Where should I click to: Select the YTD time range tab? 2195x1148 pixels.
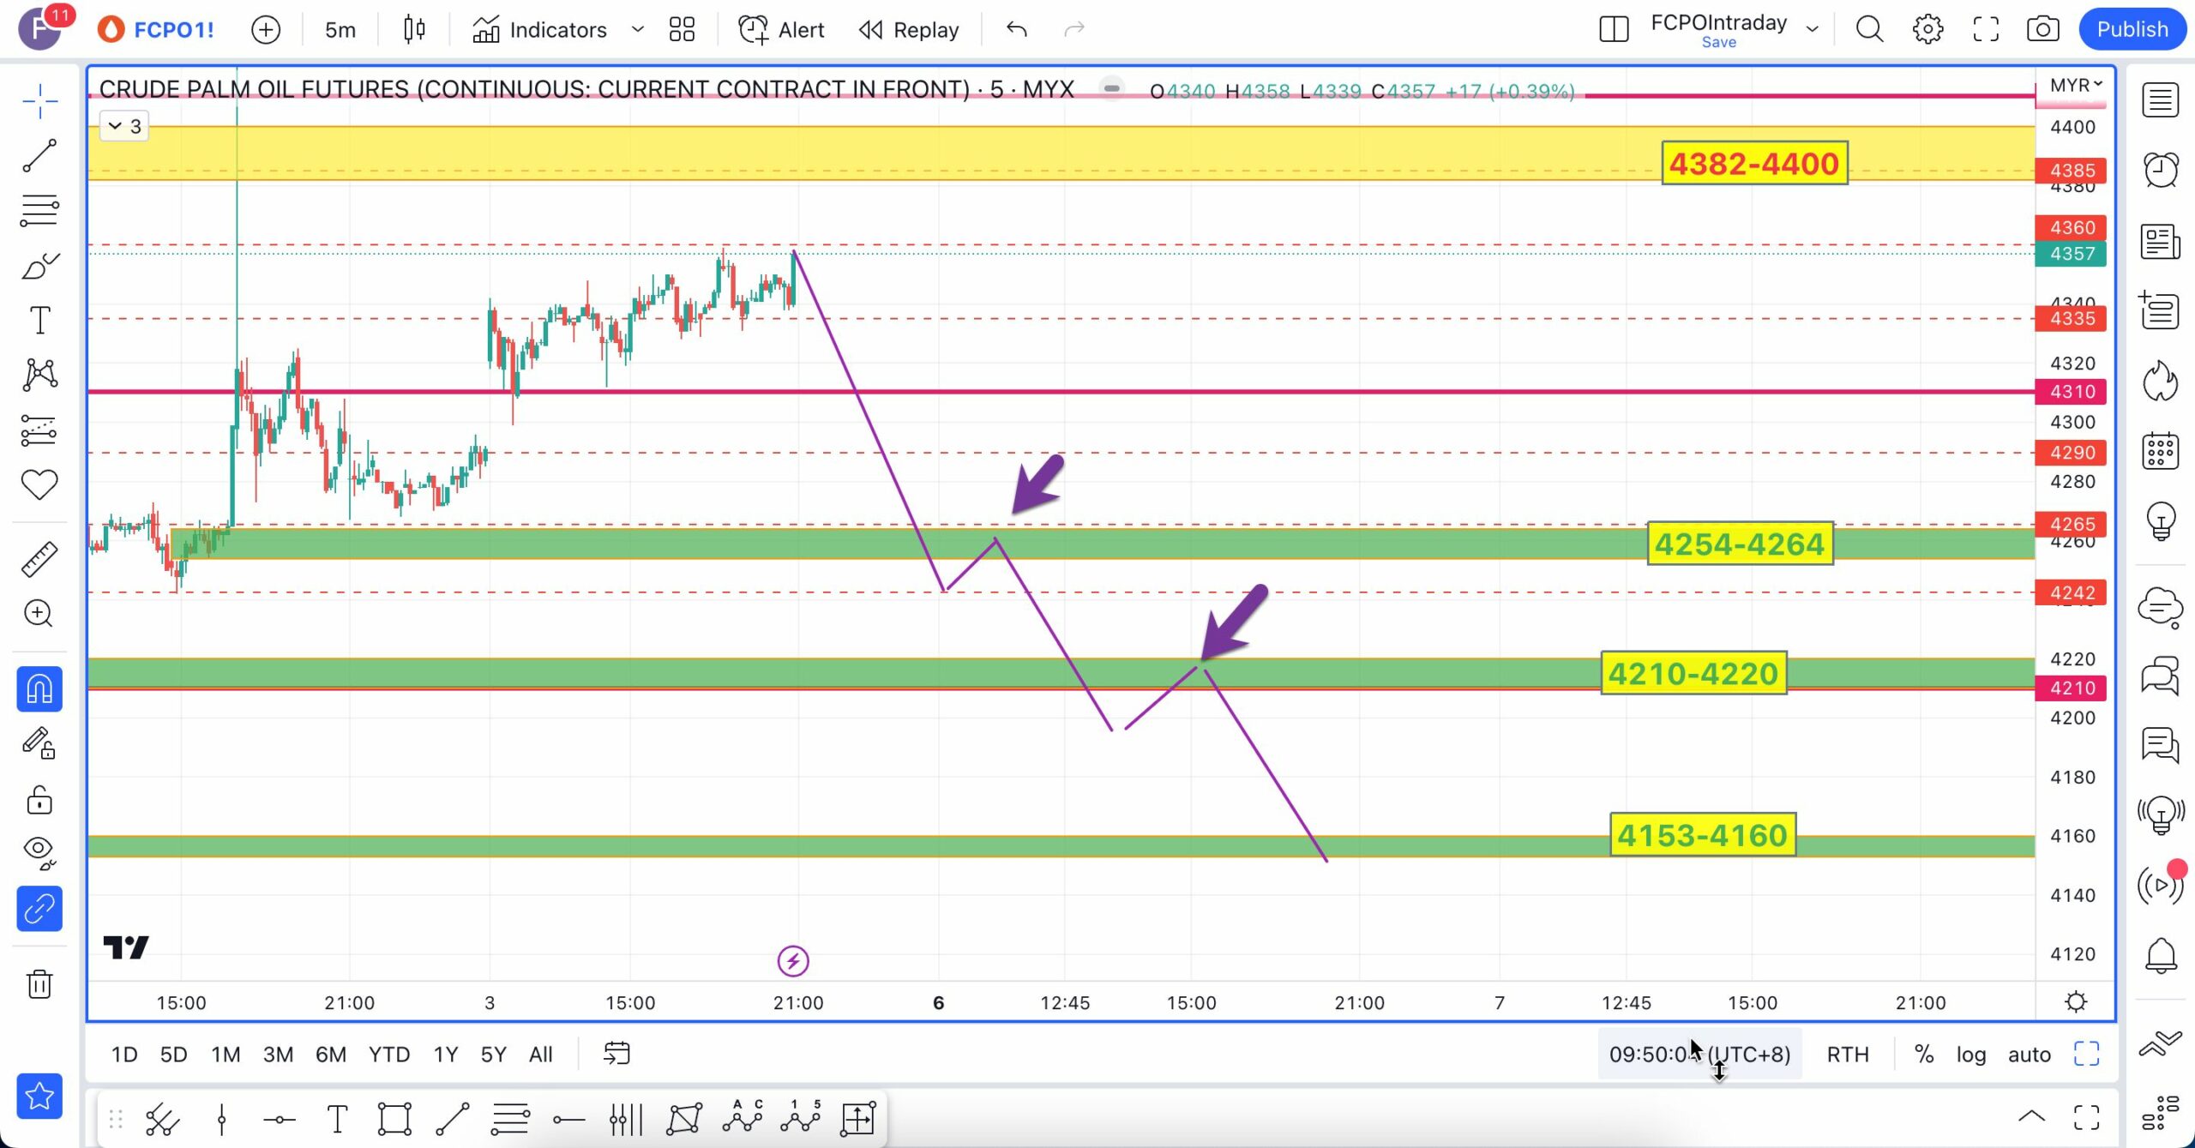point(388,1054)
